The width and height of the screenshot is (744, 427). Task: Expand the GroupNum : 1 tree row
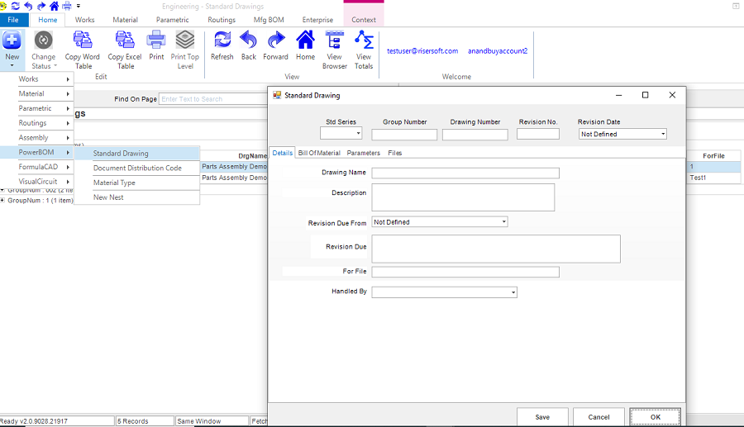click(x=2, y=200)
